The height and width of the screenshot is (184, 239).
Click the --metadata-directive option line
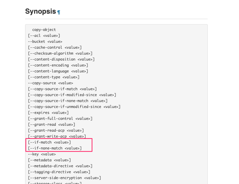[x=60, y=166]
